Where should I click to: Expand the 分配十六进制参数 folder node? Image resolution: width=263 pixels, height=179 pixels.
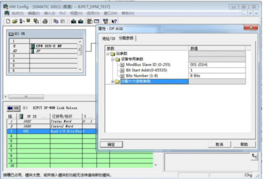(x=113, y=82)
